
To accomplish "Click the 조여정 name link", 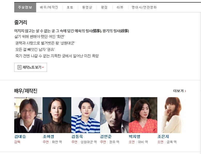I will [49, 136].
